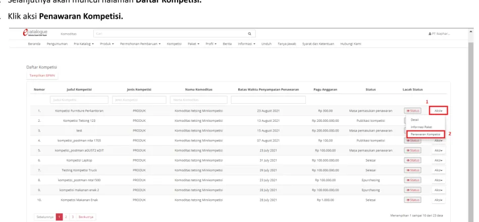Expand the Produk menu
Viewport: 479px width, 222px height.
click(107, 44)
